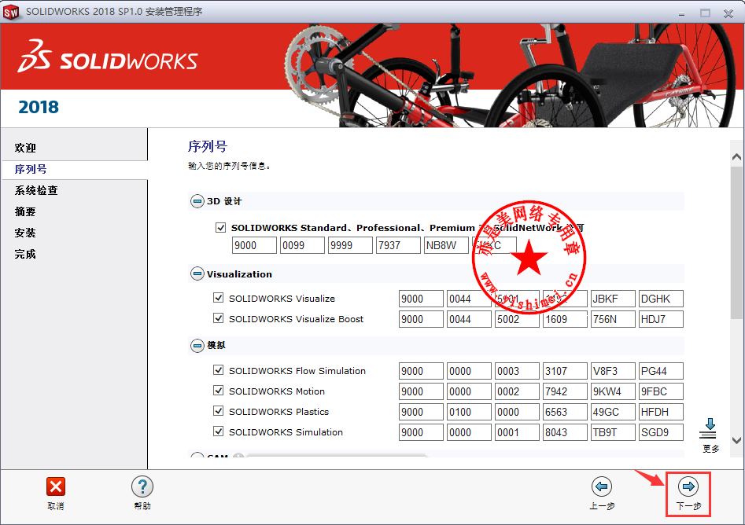
Task: Toggle the SOLIDWORKS Visualize checkbox
Action: pos(218,298)
